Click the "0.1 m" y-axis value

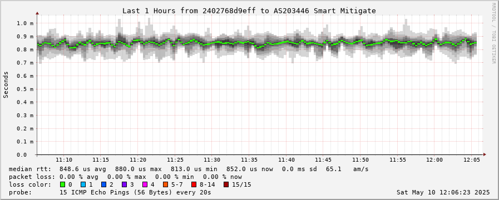click(x=25, y=142)
